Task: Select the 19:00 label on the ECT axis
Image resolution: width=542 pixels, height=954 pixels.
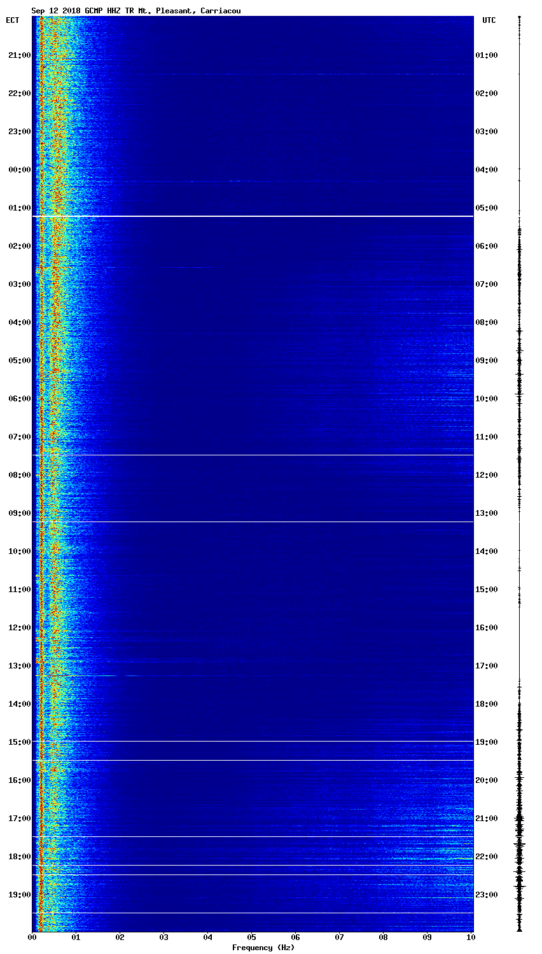Action: 19,895
